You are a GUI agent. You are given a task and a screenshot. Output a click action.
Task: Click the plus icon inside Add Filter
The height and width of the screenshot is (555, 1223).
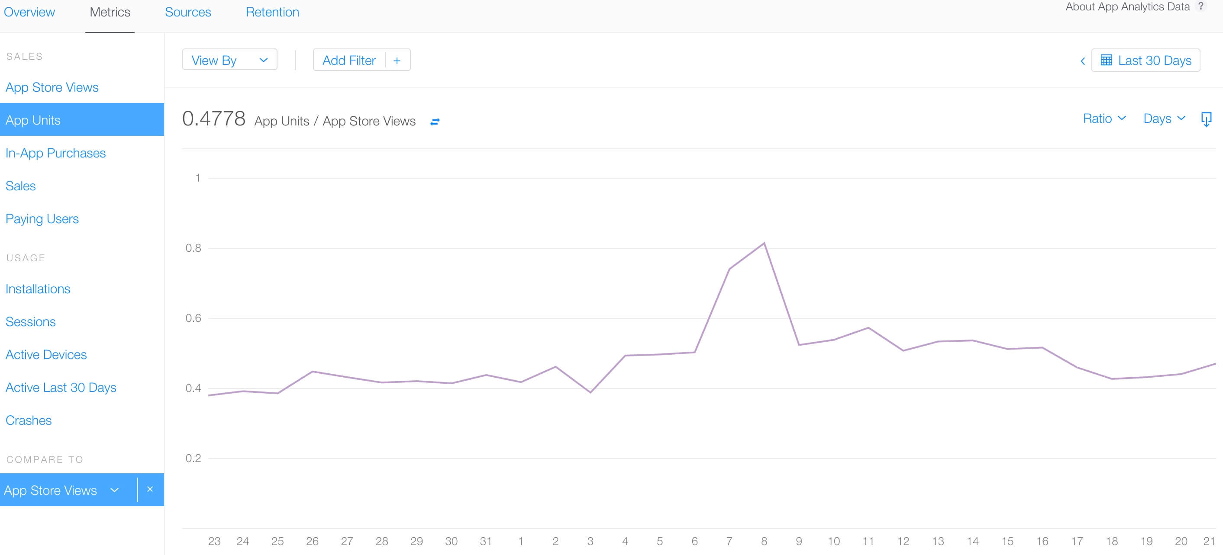click(397, 60)
